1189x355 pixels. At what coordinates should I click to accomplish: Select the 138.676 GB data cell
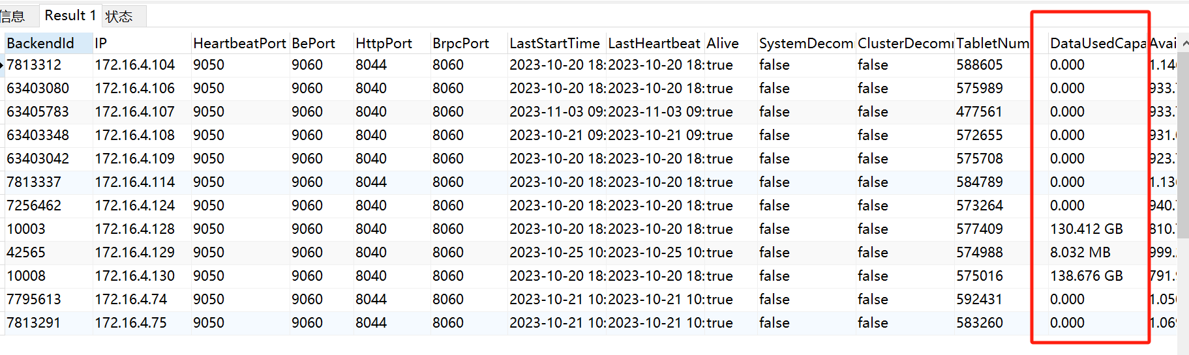(1086, 276)
